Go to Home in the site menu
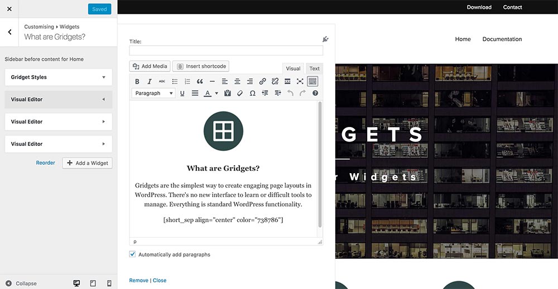Screen dimensions: 558x289 (463, 39)
